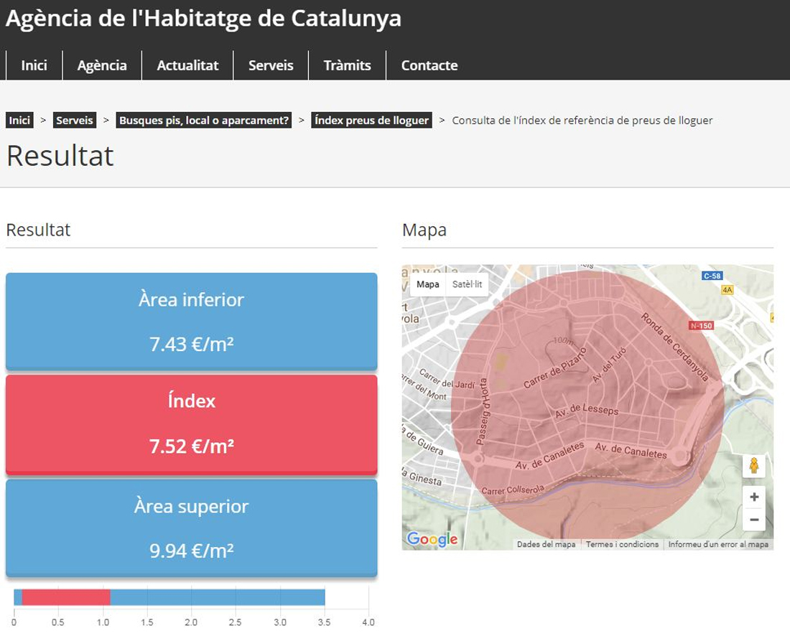Image resolution: width=790 pixels, height=641 pixels.
Task: Open the Tràmits menu item
Action: [x=347, y=65]
